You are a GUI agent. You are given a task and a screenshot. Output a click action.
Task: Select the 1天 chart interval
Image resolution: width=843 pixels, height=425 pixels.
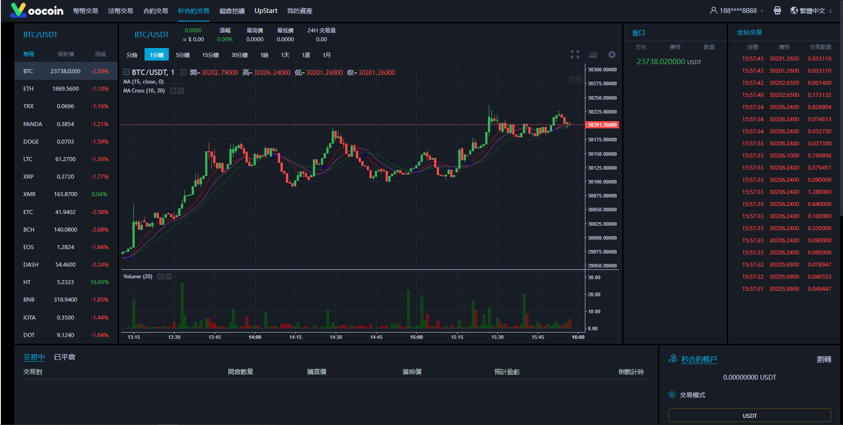tap(285, 55)
